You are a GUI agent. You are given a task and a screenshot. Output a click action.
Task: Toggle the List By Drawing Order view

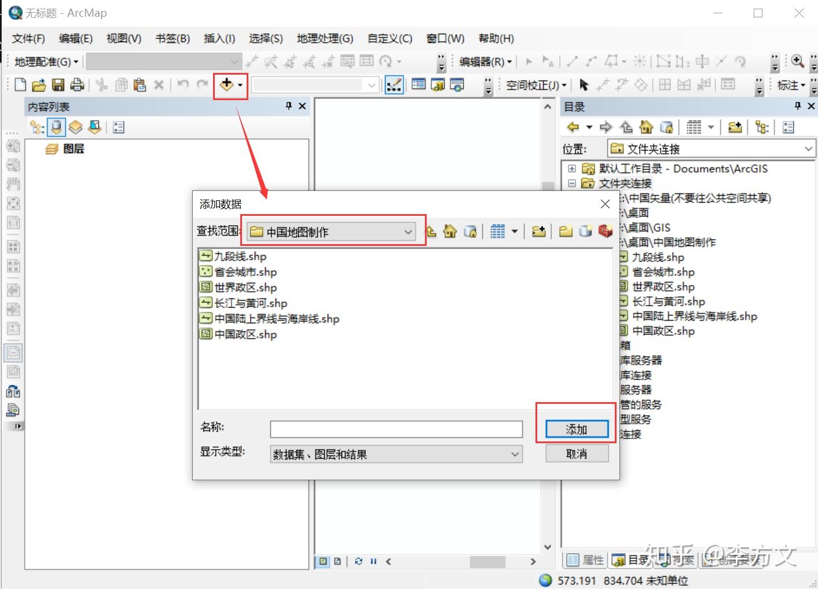click(x=35, y=127)
